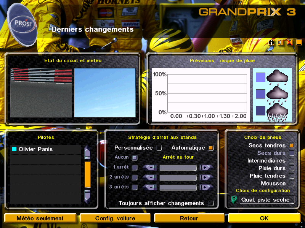Click the 3 arrêts lap value field

click(x=178, y=187)
